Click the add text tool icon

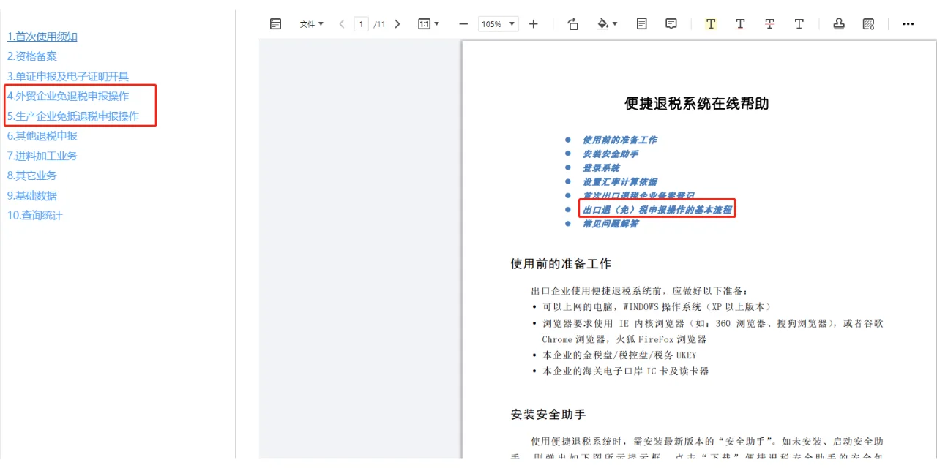799,23
